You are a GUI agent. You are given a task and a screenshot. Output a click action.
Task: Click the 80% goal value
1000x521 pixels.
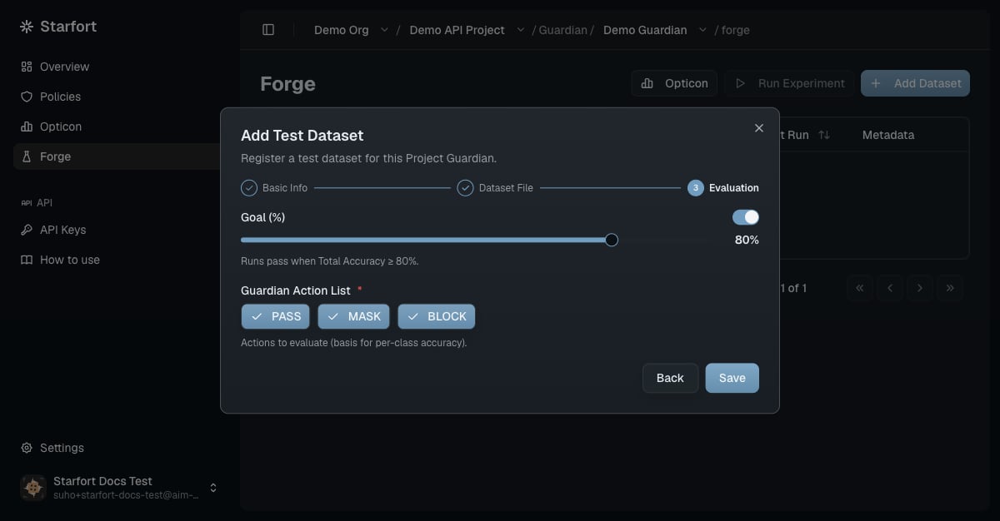tap(747, 240)
